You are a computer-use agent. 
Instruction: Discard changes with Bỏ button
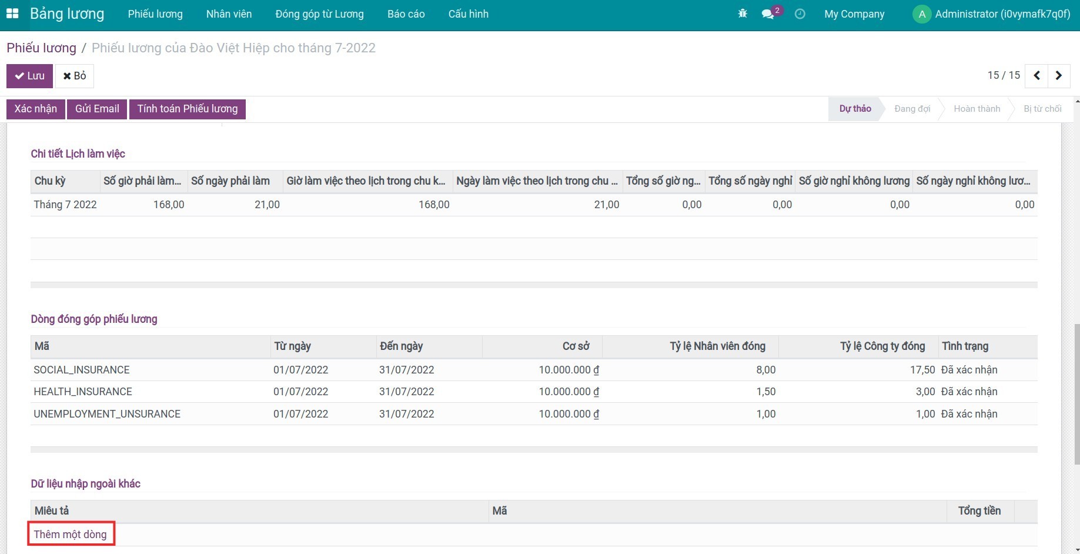point(75,76)
